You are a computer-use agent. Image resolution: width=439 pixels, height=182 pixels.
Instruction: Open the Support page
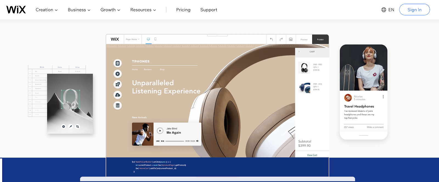click(x=209, y=10)
